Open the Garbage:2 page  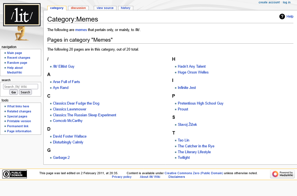pyautogui.click(x=61, y=158)
